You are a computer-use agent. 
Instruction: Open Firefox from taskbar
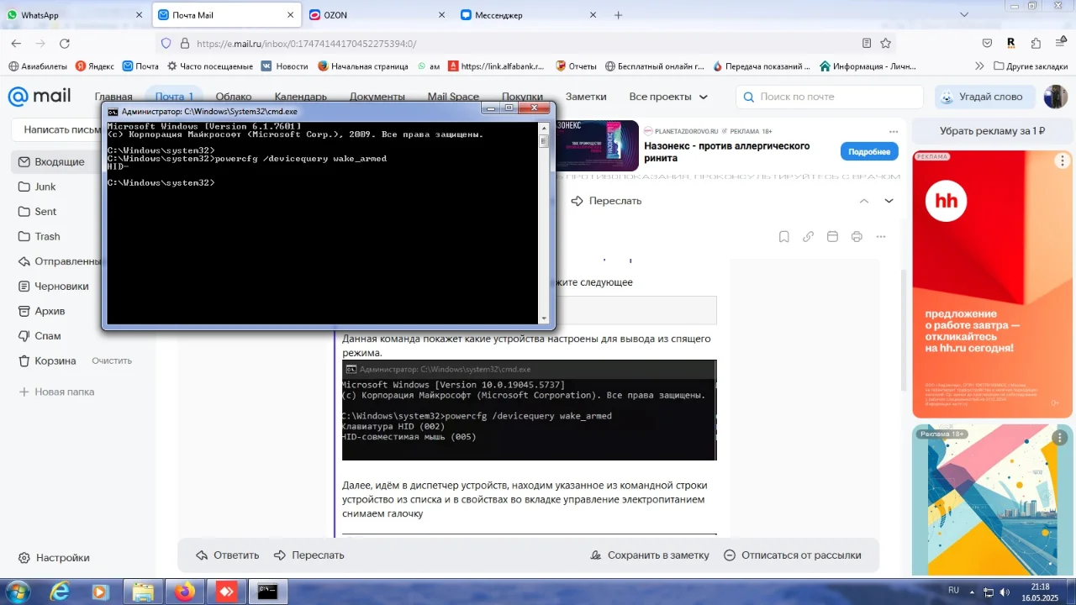pyautogui.click(x=185, y=592)
